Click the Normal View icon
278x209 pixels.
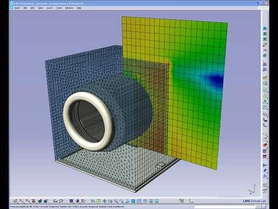pos(127,201)
